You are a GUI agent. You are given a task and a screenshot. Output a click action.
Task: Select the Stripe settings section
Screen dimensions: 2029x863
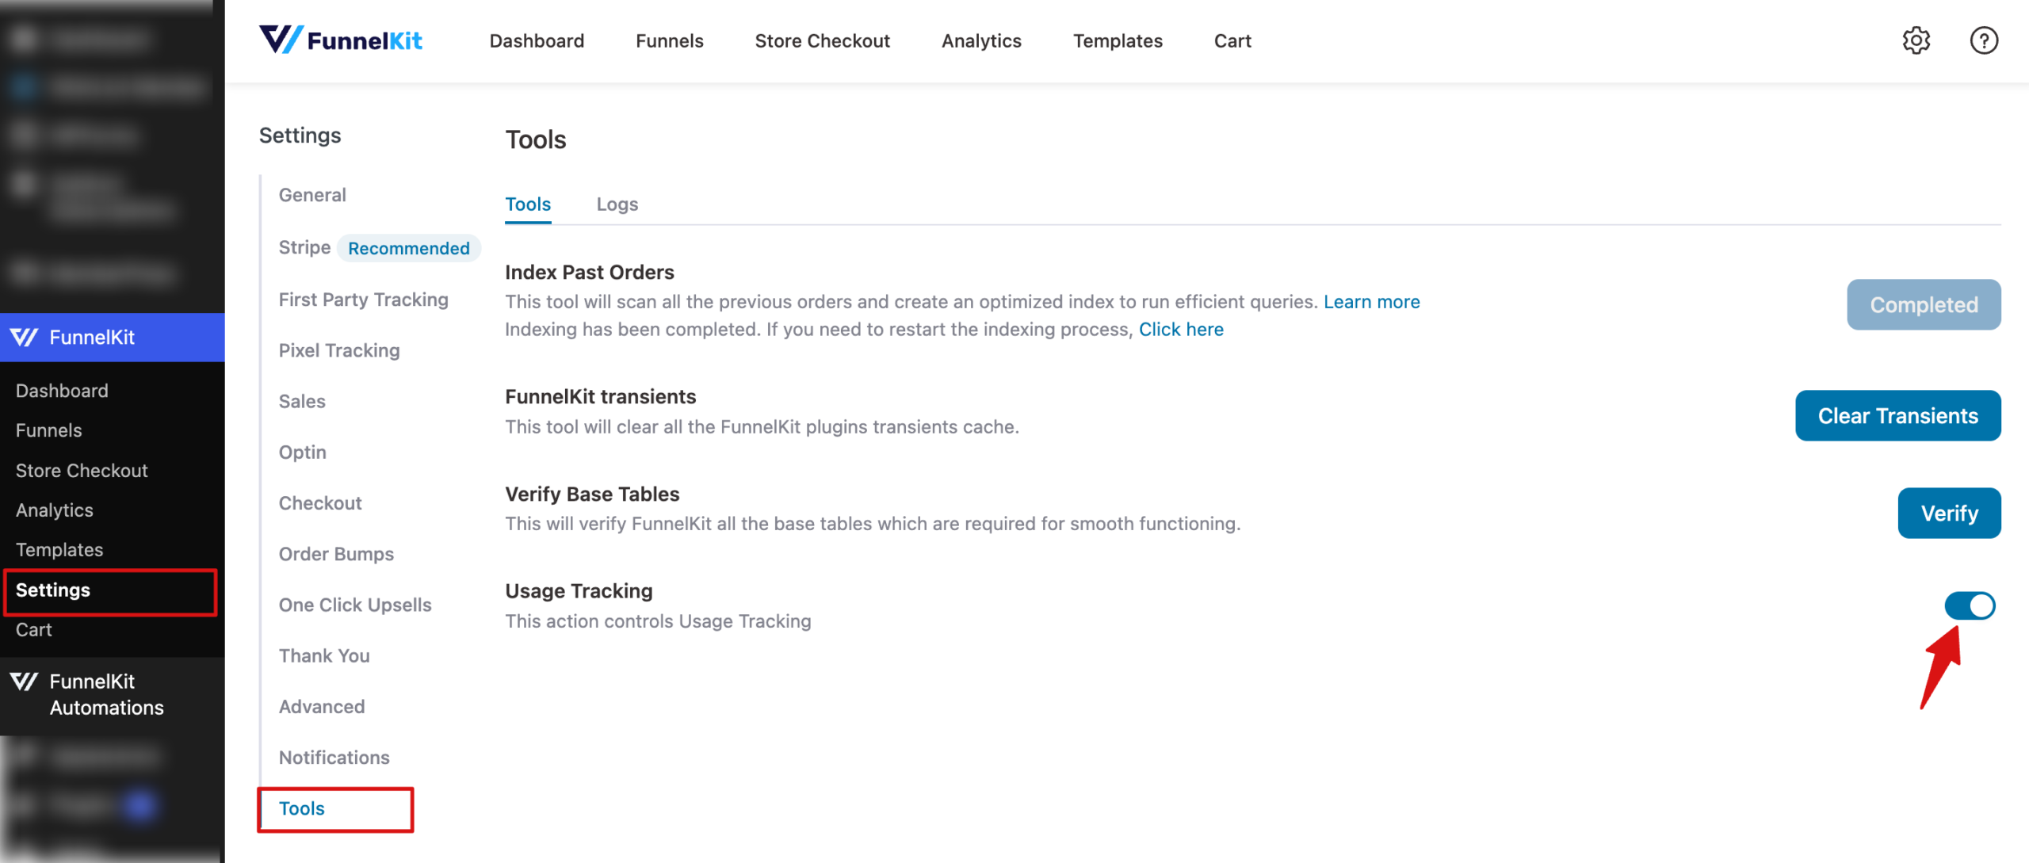click(x=304, y=247)
